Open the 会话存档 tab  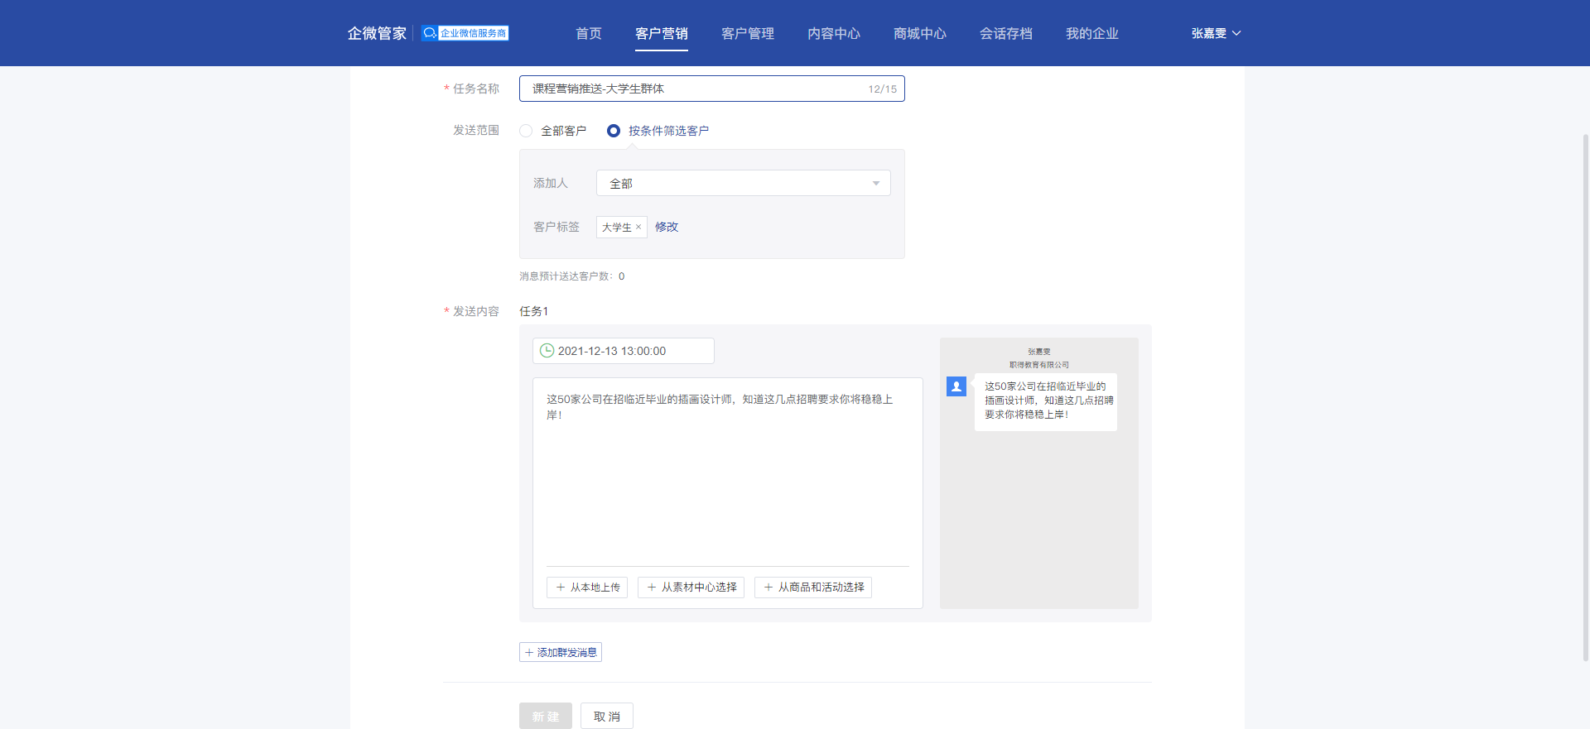click(x=1006, y=33)
